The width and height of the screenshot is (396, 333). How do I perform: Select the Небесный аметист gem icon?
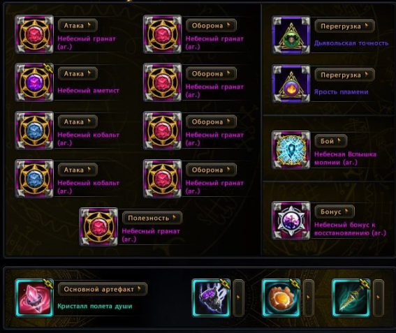point(34,82)
